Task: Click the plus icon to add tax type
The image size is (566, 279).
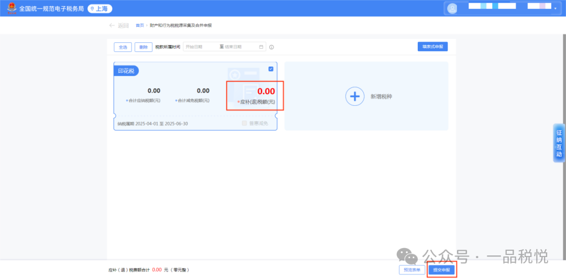Action: point(355,96)
